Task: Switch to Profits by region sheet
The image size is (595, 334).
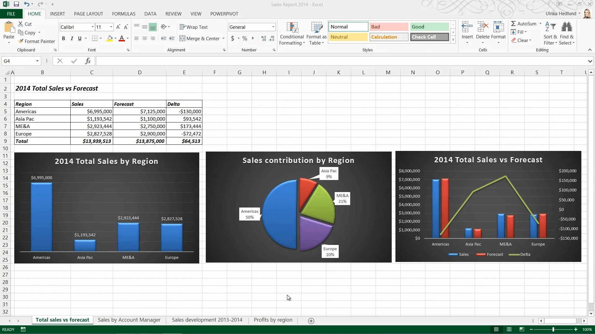Action: [x=273, y=320]
